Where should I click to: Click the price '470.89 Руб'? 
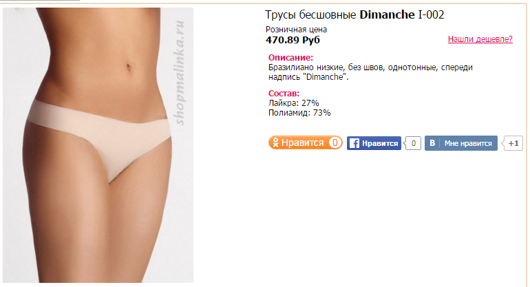(293, 40)
